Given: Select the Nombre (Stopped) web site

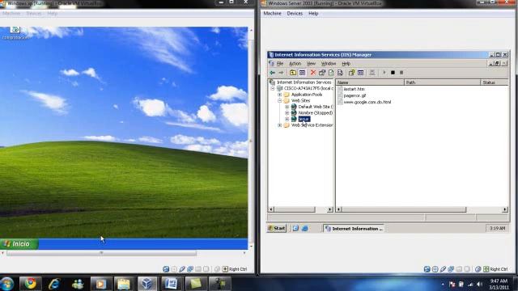Looking at the screenshot, I should (315, 113).
